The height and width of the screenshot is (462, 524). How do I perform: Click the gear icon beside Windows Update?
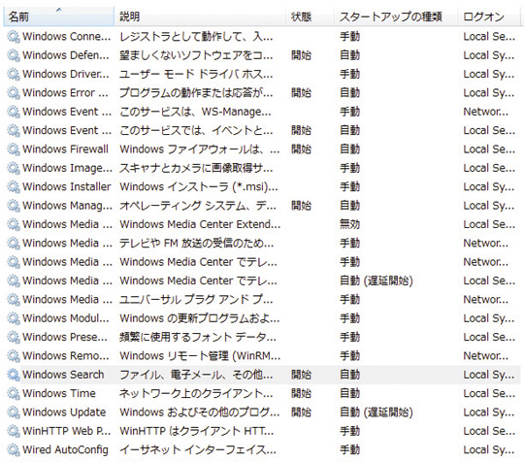tap(14, 412)
